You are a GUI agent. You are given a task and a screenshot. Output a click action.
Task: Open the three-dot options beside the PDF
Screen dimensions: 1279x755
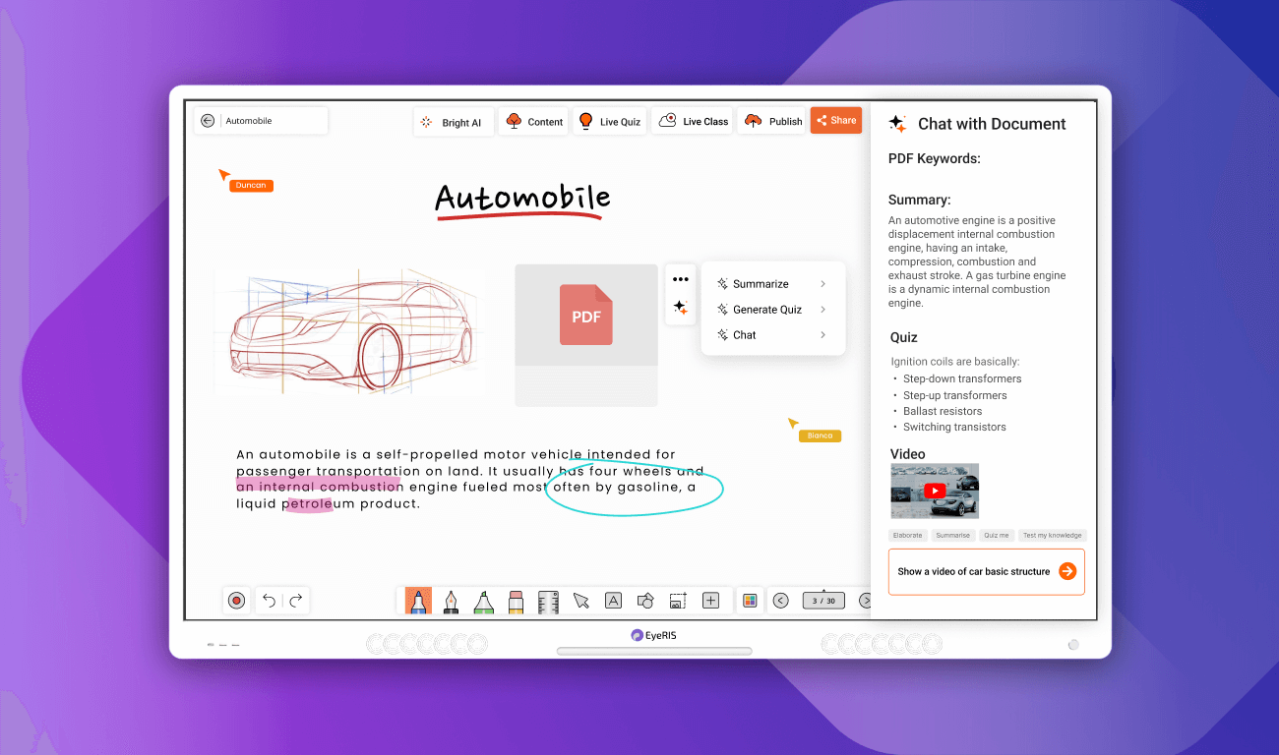(x=680, y=279)
